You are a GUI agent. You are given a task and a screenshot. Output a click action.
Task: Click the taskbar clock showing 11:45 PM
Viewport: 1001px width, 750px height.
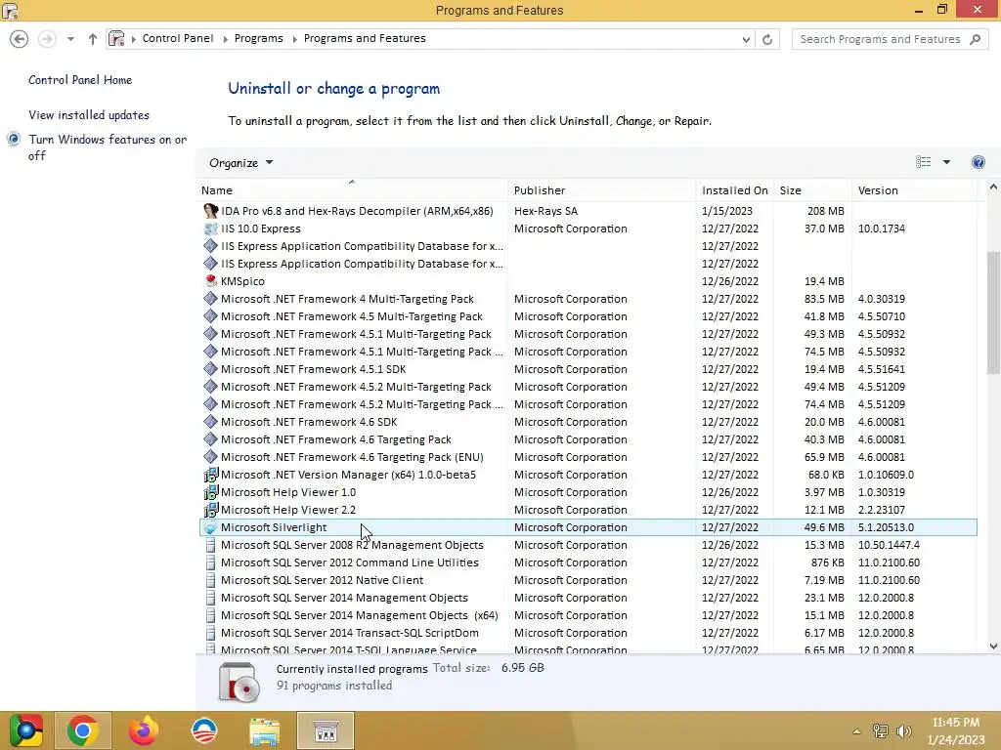956,730
